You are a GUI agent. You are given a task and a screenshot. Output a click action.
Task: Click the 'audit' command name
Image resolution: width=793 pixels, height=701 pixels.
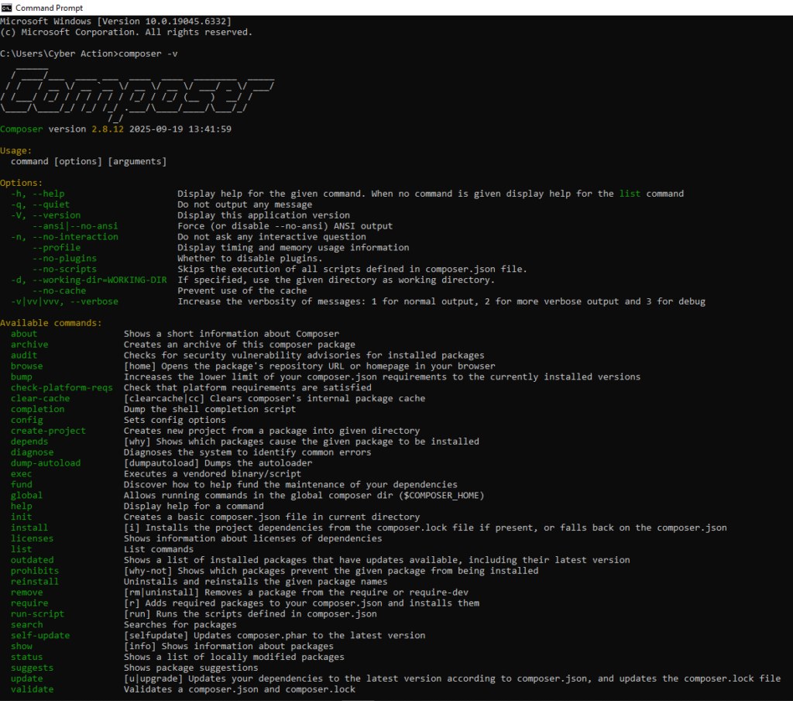(x=24, y=356)
